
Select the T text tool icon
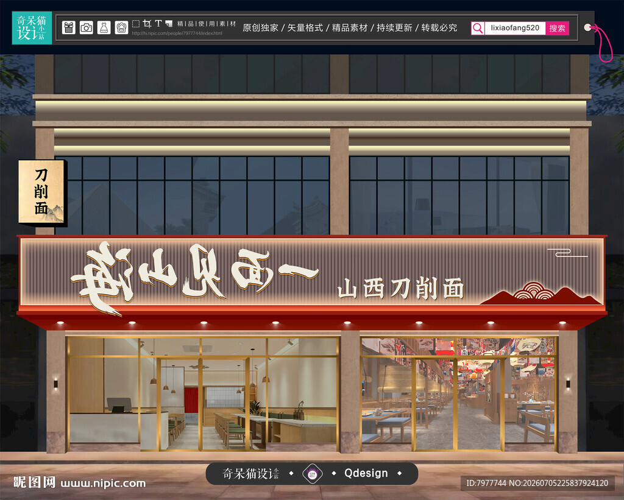coord(158,24)
